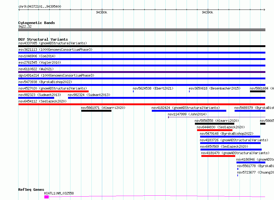Open nsv5479148 (ByrskaBishop2022) label
This screenshot has height=200, width=274.
[x=227, y=134]
